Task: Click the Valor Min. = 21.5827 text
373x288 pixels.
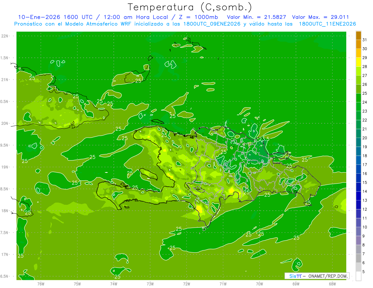Action: [256, 17]
